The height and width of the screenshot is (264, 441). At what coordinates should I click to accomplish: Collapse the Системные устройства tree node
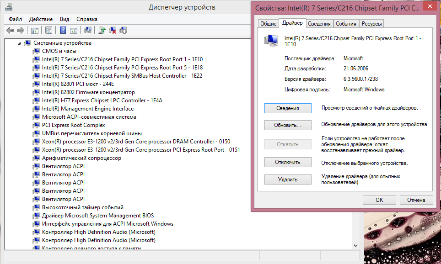pos(19,43)
